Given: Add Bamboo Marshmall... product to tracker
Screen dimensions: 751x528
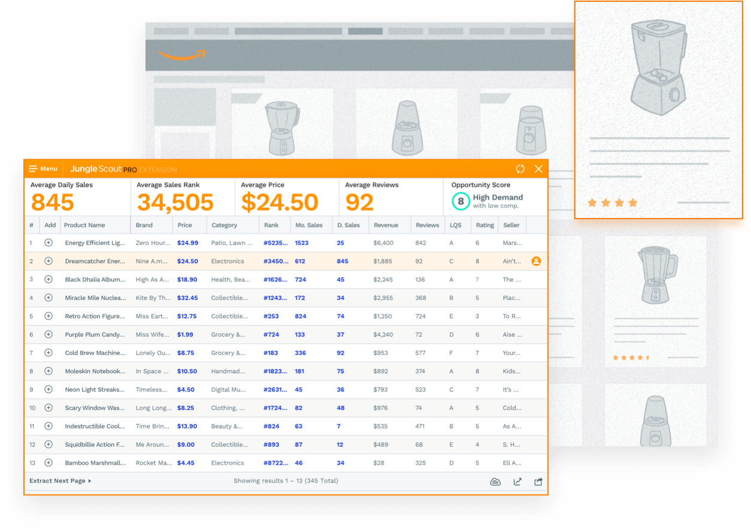Looking at the screenshot, I should (x=49, y=463).
